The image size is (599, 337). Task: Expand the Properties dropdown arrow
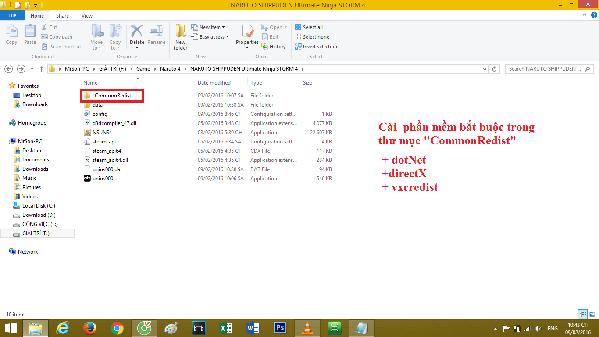pyautogui.click(x=247, y=47)
